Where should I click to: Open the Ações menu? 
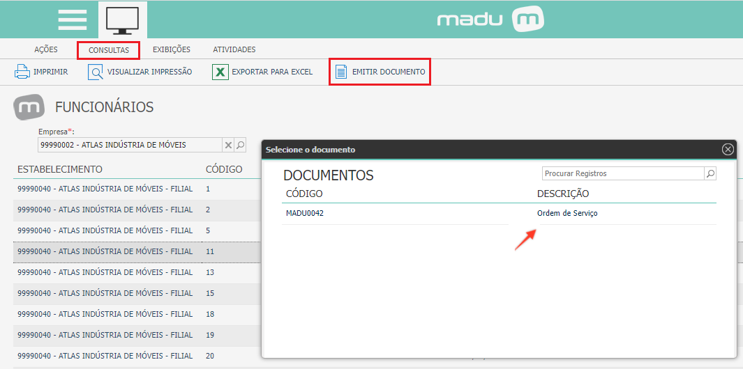pos(46,49)
